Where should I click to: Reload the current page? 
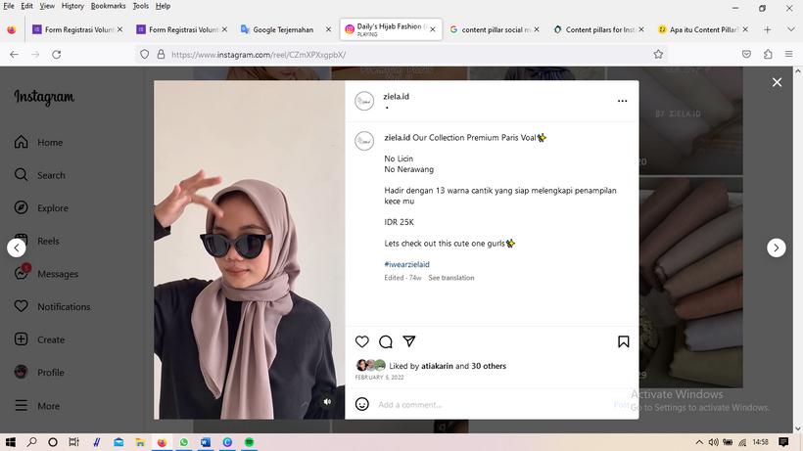coord(57,54)
